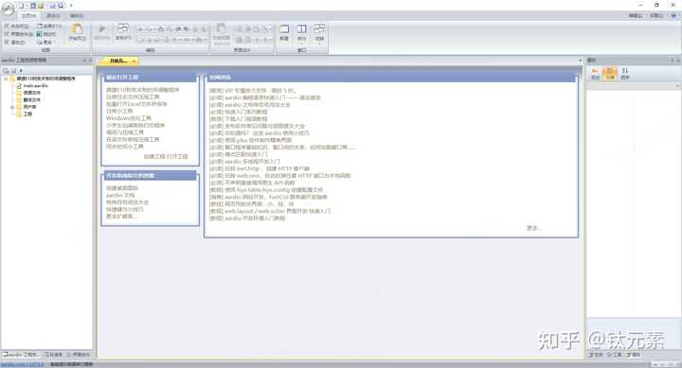Click the Full screen (F11) view button
Screen dimensions: 682x368
point(49,26)
